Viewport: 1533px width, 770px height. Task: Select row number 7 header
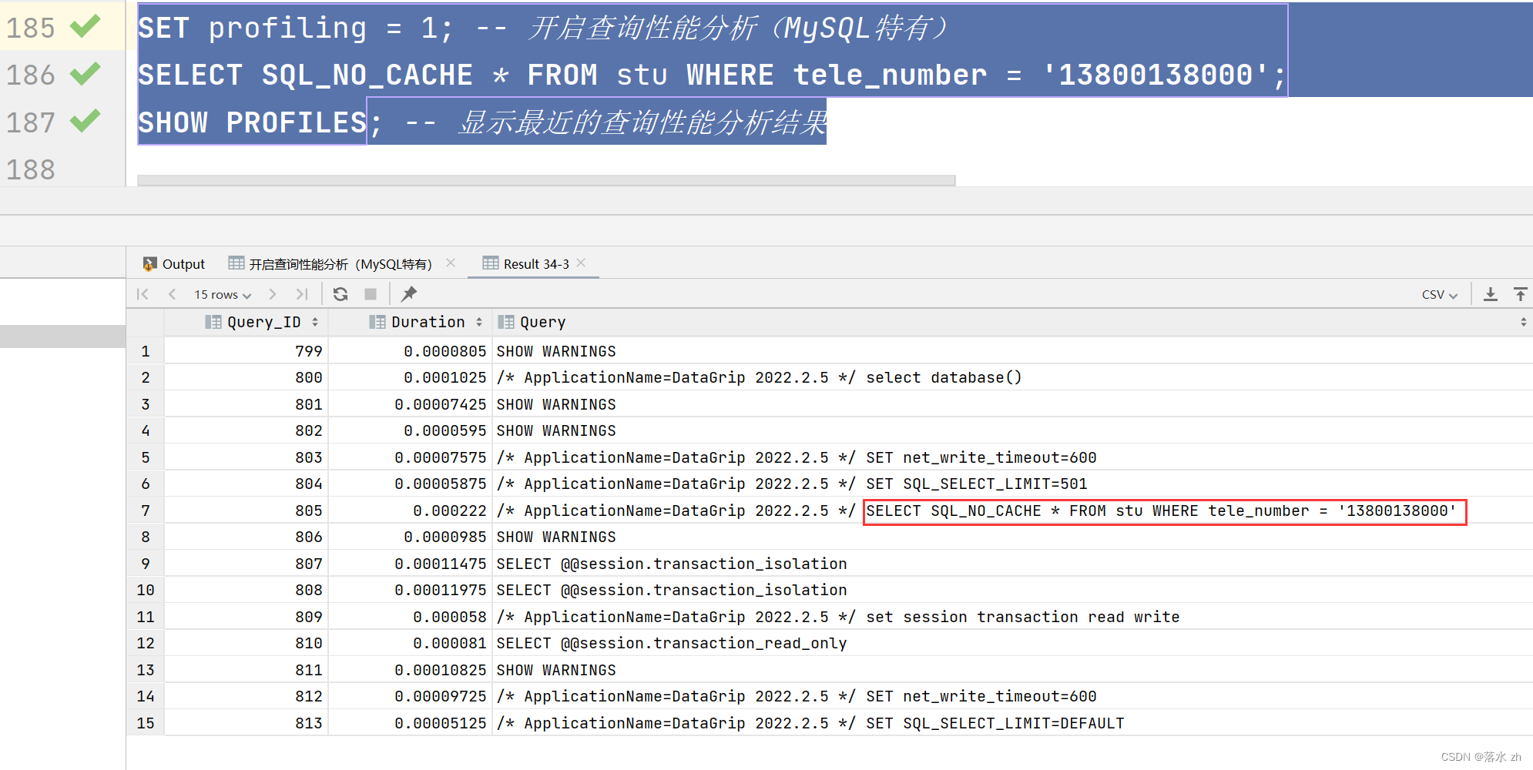[x=146, y=511]
